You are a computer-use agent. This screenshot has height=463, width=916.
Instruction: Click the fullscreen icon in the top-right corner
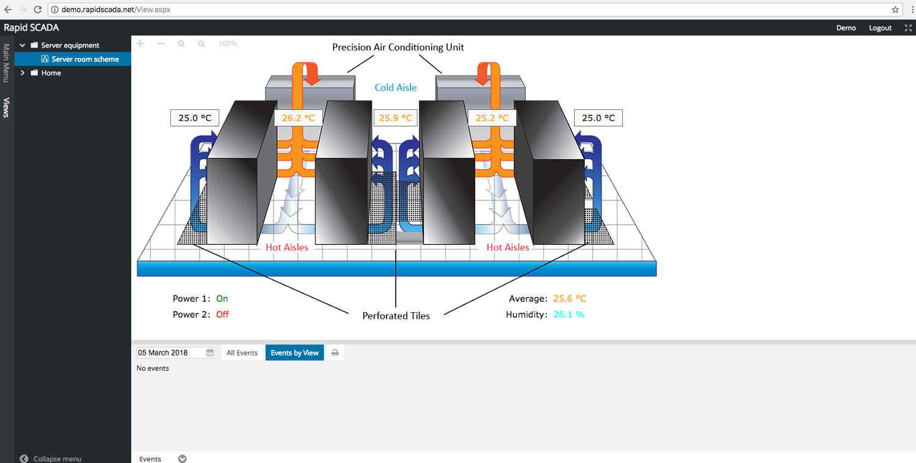pyautogui.click(x=908, y=27)
